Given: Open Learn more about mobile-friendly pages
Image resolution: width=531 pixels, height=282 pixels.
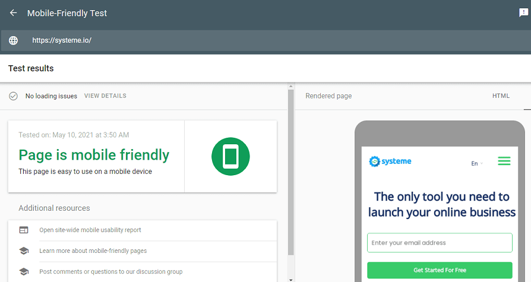Looking at the screenshot, I should 93,251.
